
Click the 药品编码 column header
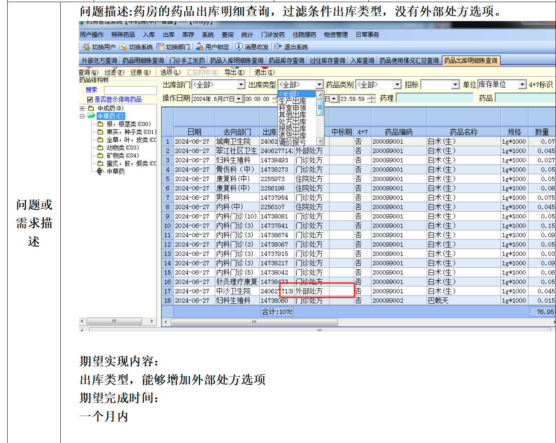coord(399,132)
